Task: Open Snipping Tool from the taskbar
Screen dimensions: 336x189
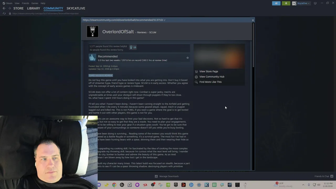Action: click(x=160, y=185)
